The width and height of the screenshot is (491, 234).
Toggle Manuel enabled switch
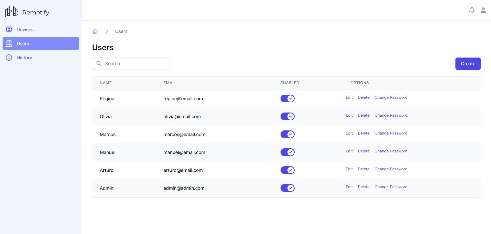287,152
